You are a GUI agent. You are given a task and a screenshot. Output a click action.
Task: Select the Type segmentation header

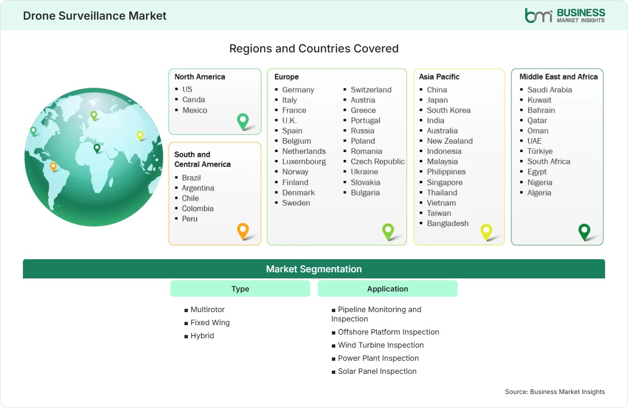click(240, 289)
